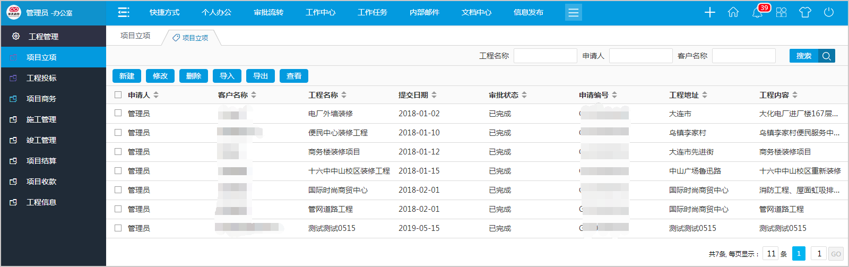Viewport: 849px width, 267px height.
Task: Check the row for 便民中心装修工程
Action: point(118,132)
